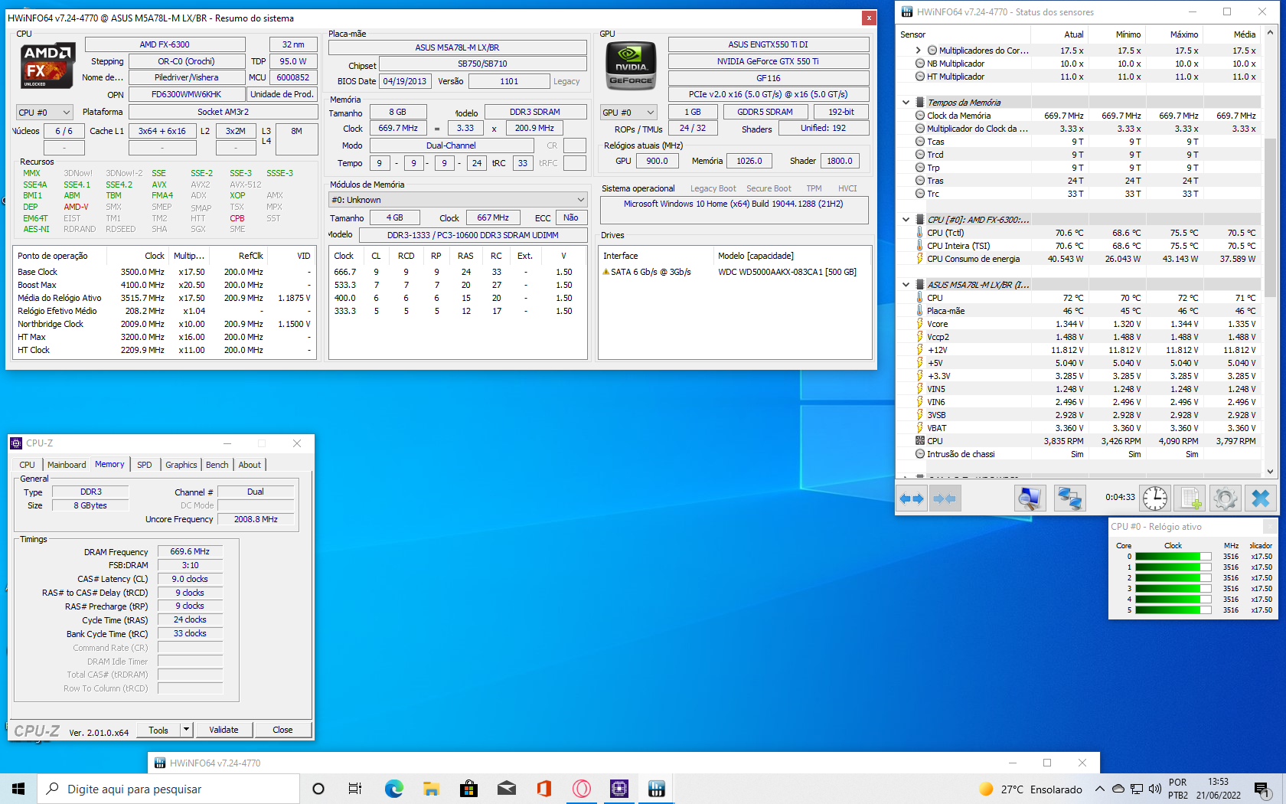Screen dimensions: 1286x804
Task: Click the taskbar search box
Action: coord(168,789)
